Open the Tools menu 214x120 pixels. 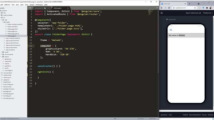coord(27,5)
